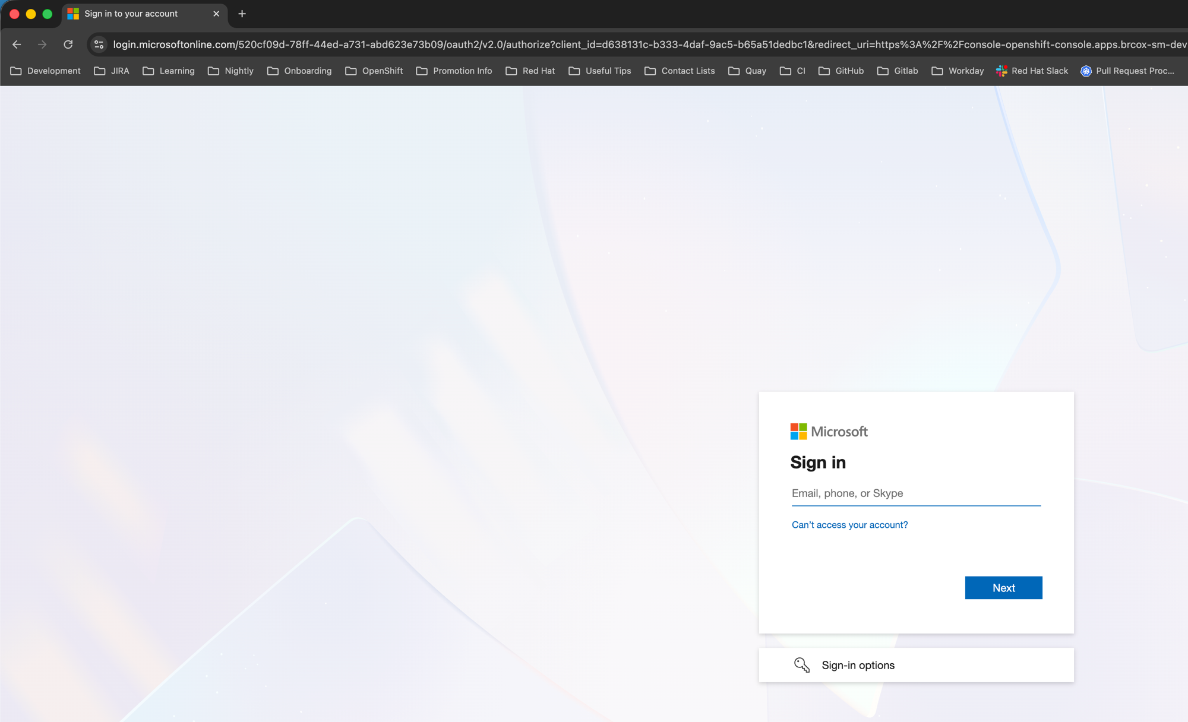The height and width of the screenshot is (722, 1188).
Task: Open the OpenShift bookmarks folder
Action: (374, 71)
